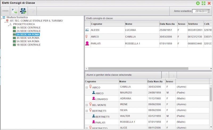This screenshot has width=213, height=130.
Task: Click the pink mother icon on elected PARLATI row
Action: [x=87, y=43]
